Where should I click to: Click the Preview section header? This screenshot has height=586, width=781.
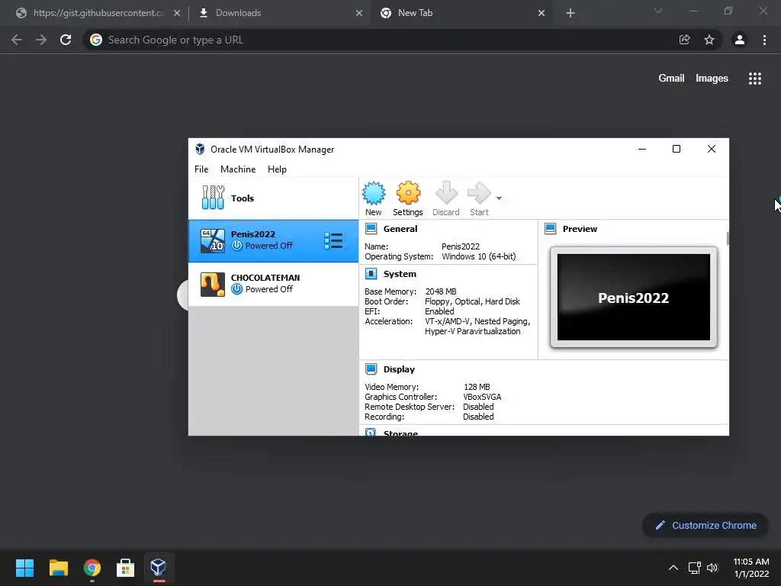580,229
